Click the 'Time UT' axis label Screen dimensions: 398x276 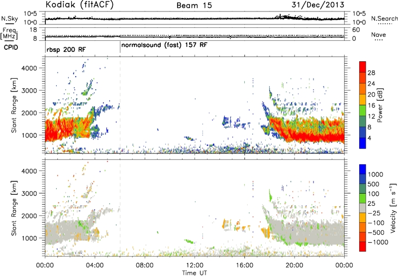pyautogui.click(x=195, y=273)
